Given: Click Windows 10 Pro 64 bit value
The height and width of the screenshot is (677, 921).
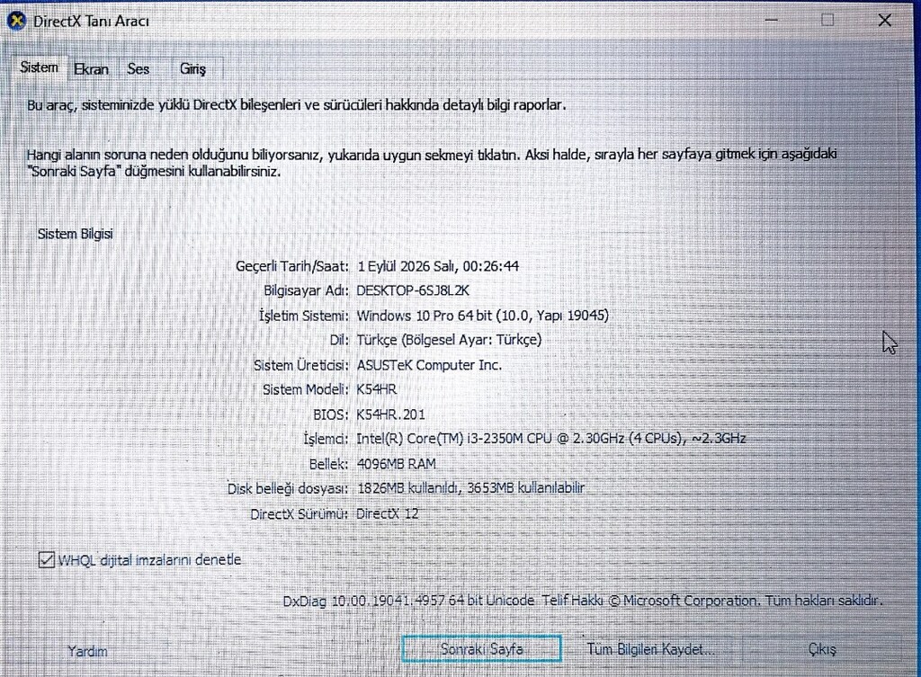Looking at the screenshot, I should pyautogui.click(x=482, y=316).
